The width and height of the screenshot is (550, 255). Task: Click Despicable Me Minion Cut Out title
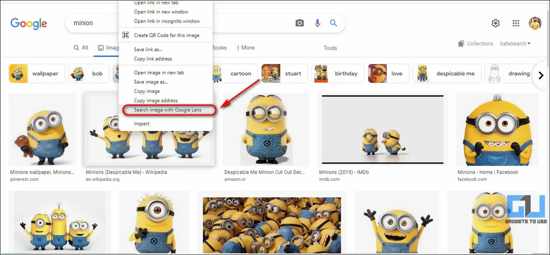click(265, 172)
